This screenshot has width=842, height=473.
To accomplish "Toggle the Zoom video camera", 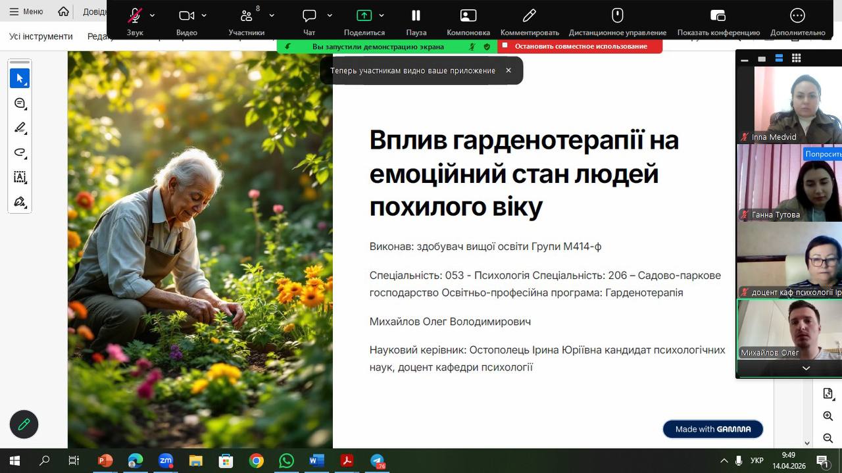I will pos(187,16).
